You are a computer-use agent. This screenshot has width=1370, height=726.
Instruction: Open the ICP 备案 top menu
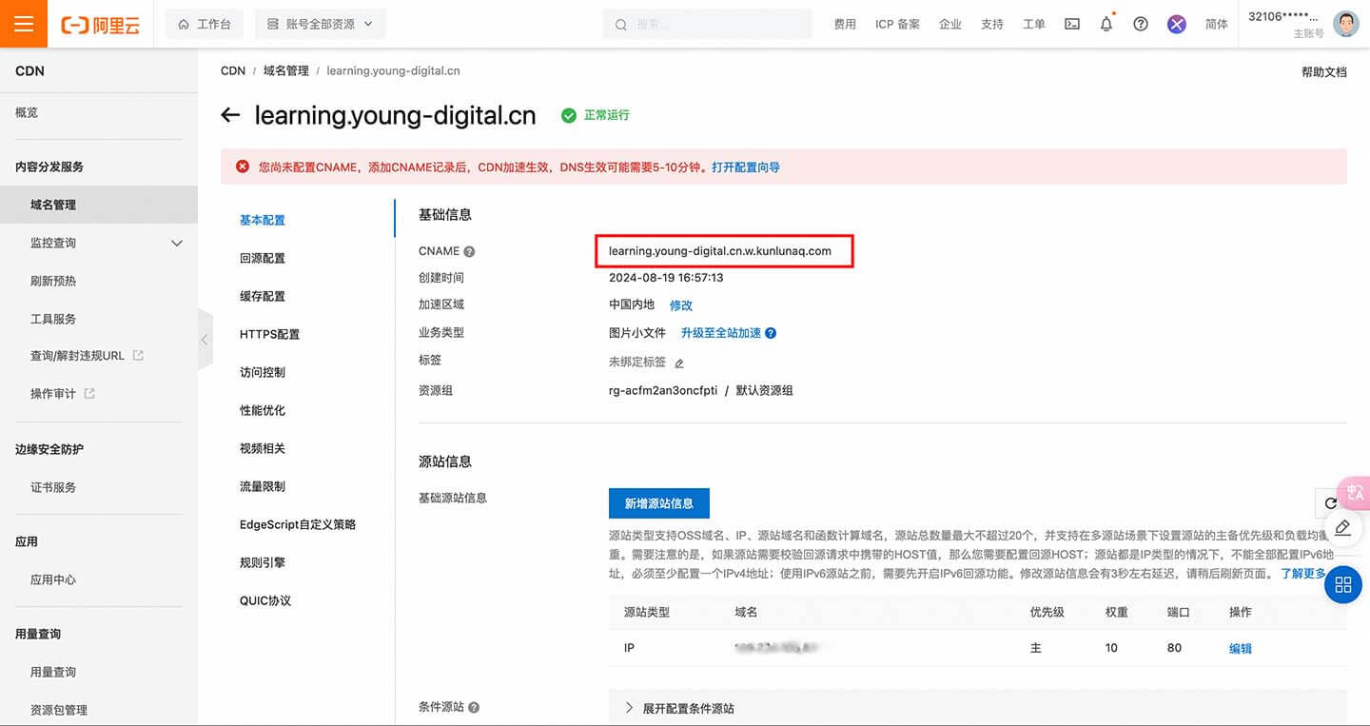click(x=897, y=25)
